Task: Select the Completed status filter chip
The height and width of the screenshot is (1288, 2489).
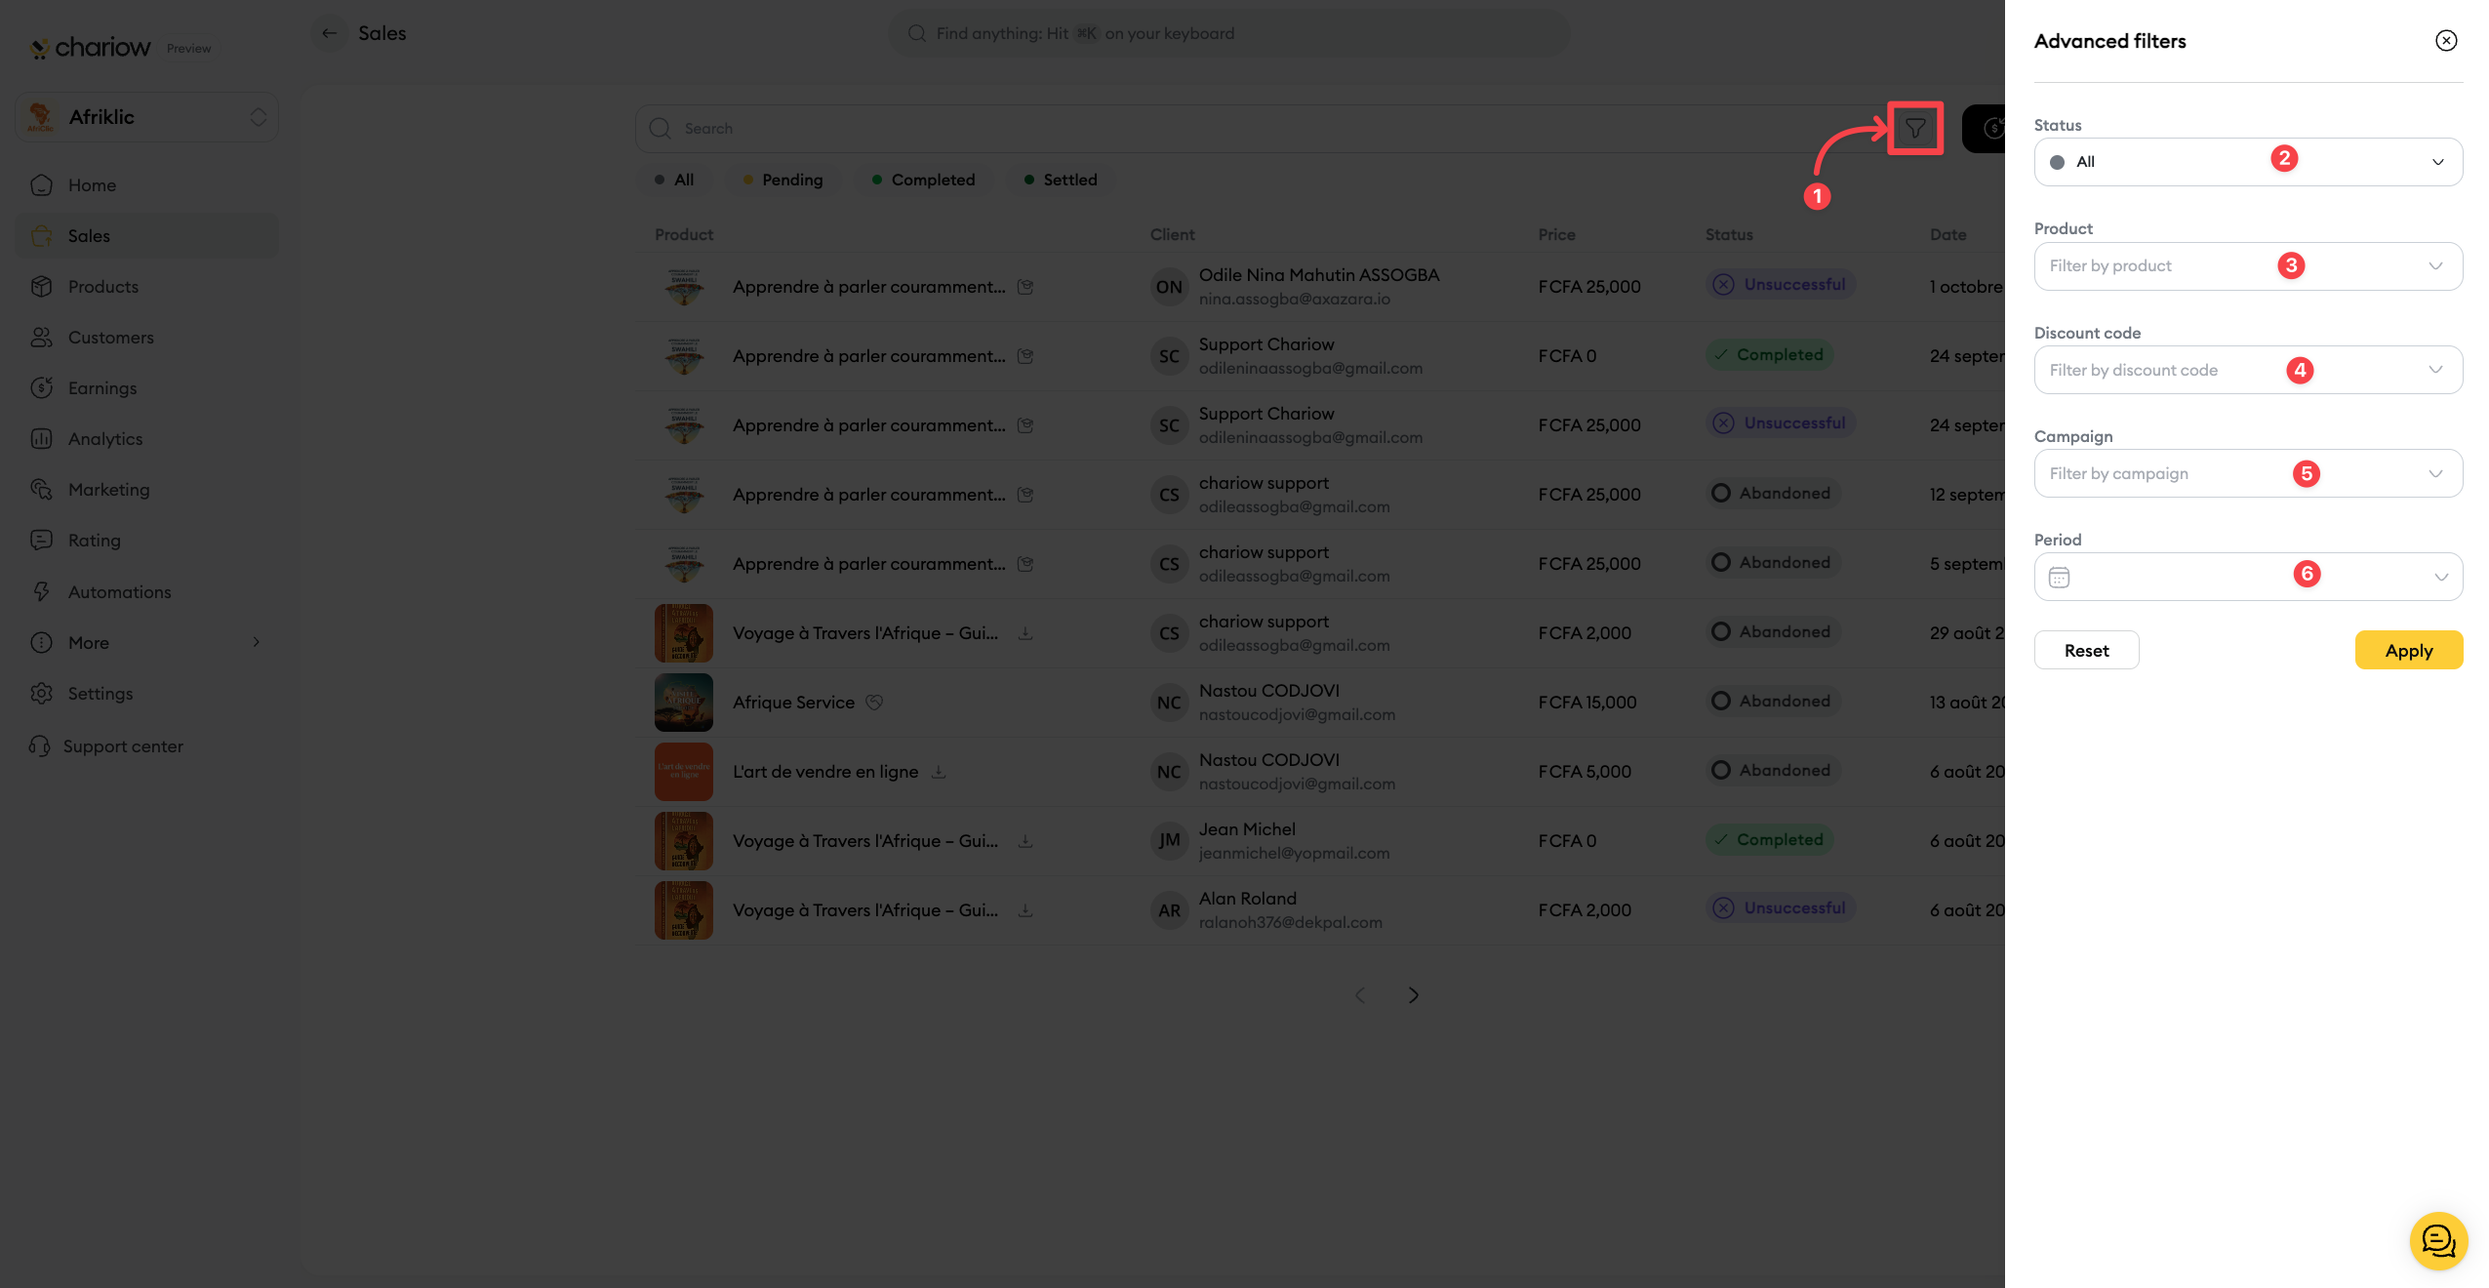Action: click(x=923, y=180)
